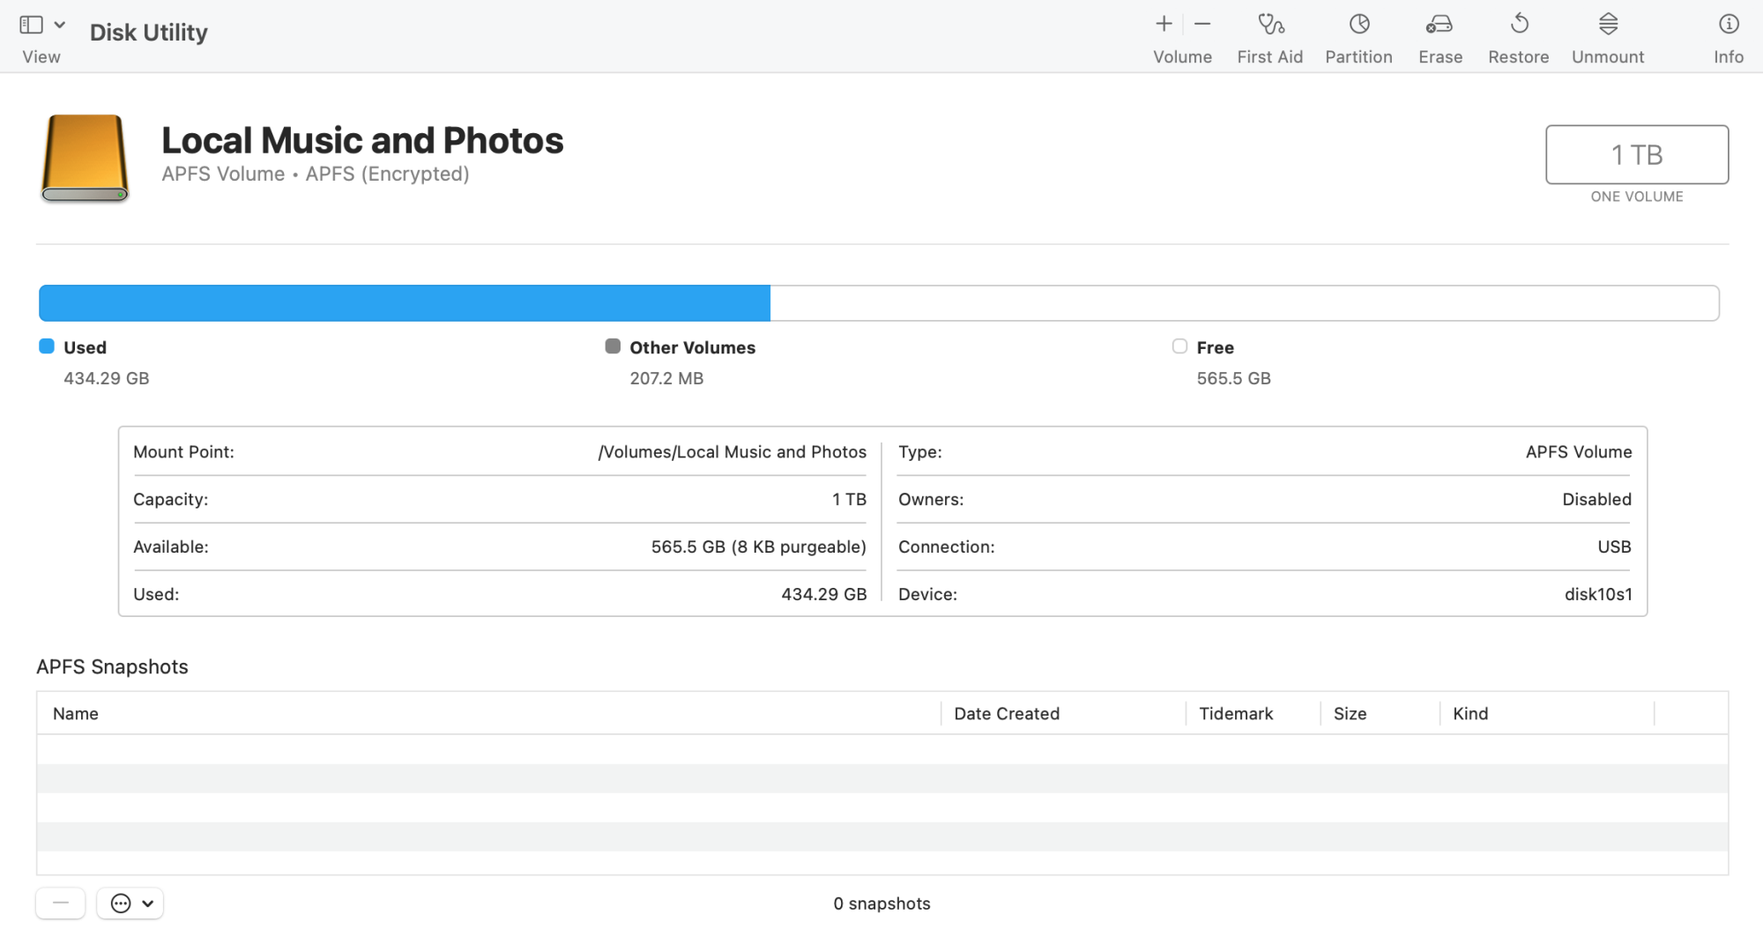Sort snapshots by Kind column
The height and width of the screenshot is (937, 1763).
[x=1547, y=714]
